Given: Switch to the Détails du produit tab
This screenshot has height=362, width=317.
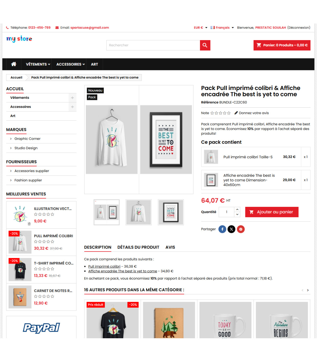Looking at the screenshot, I should 138,247.
